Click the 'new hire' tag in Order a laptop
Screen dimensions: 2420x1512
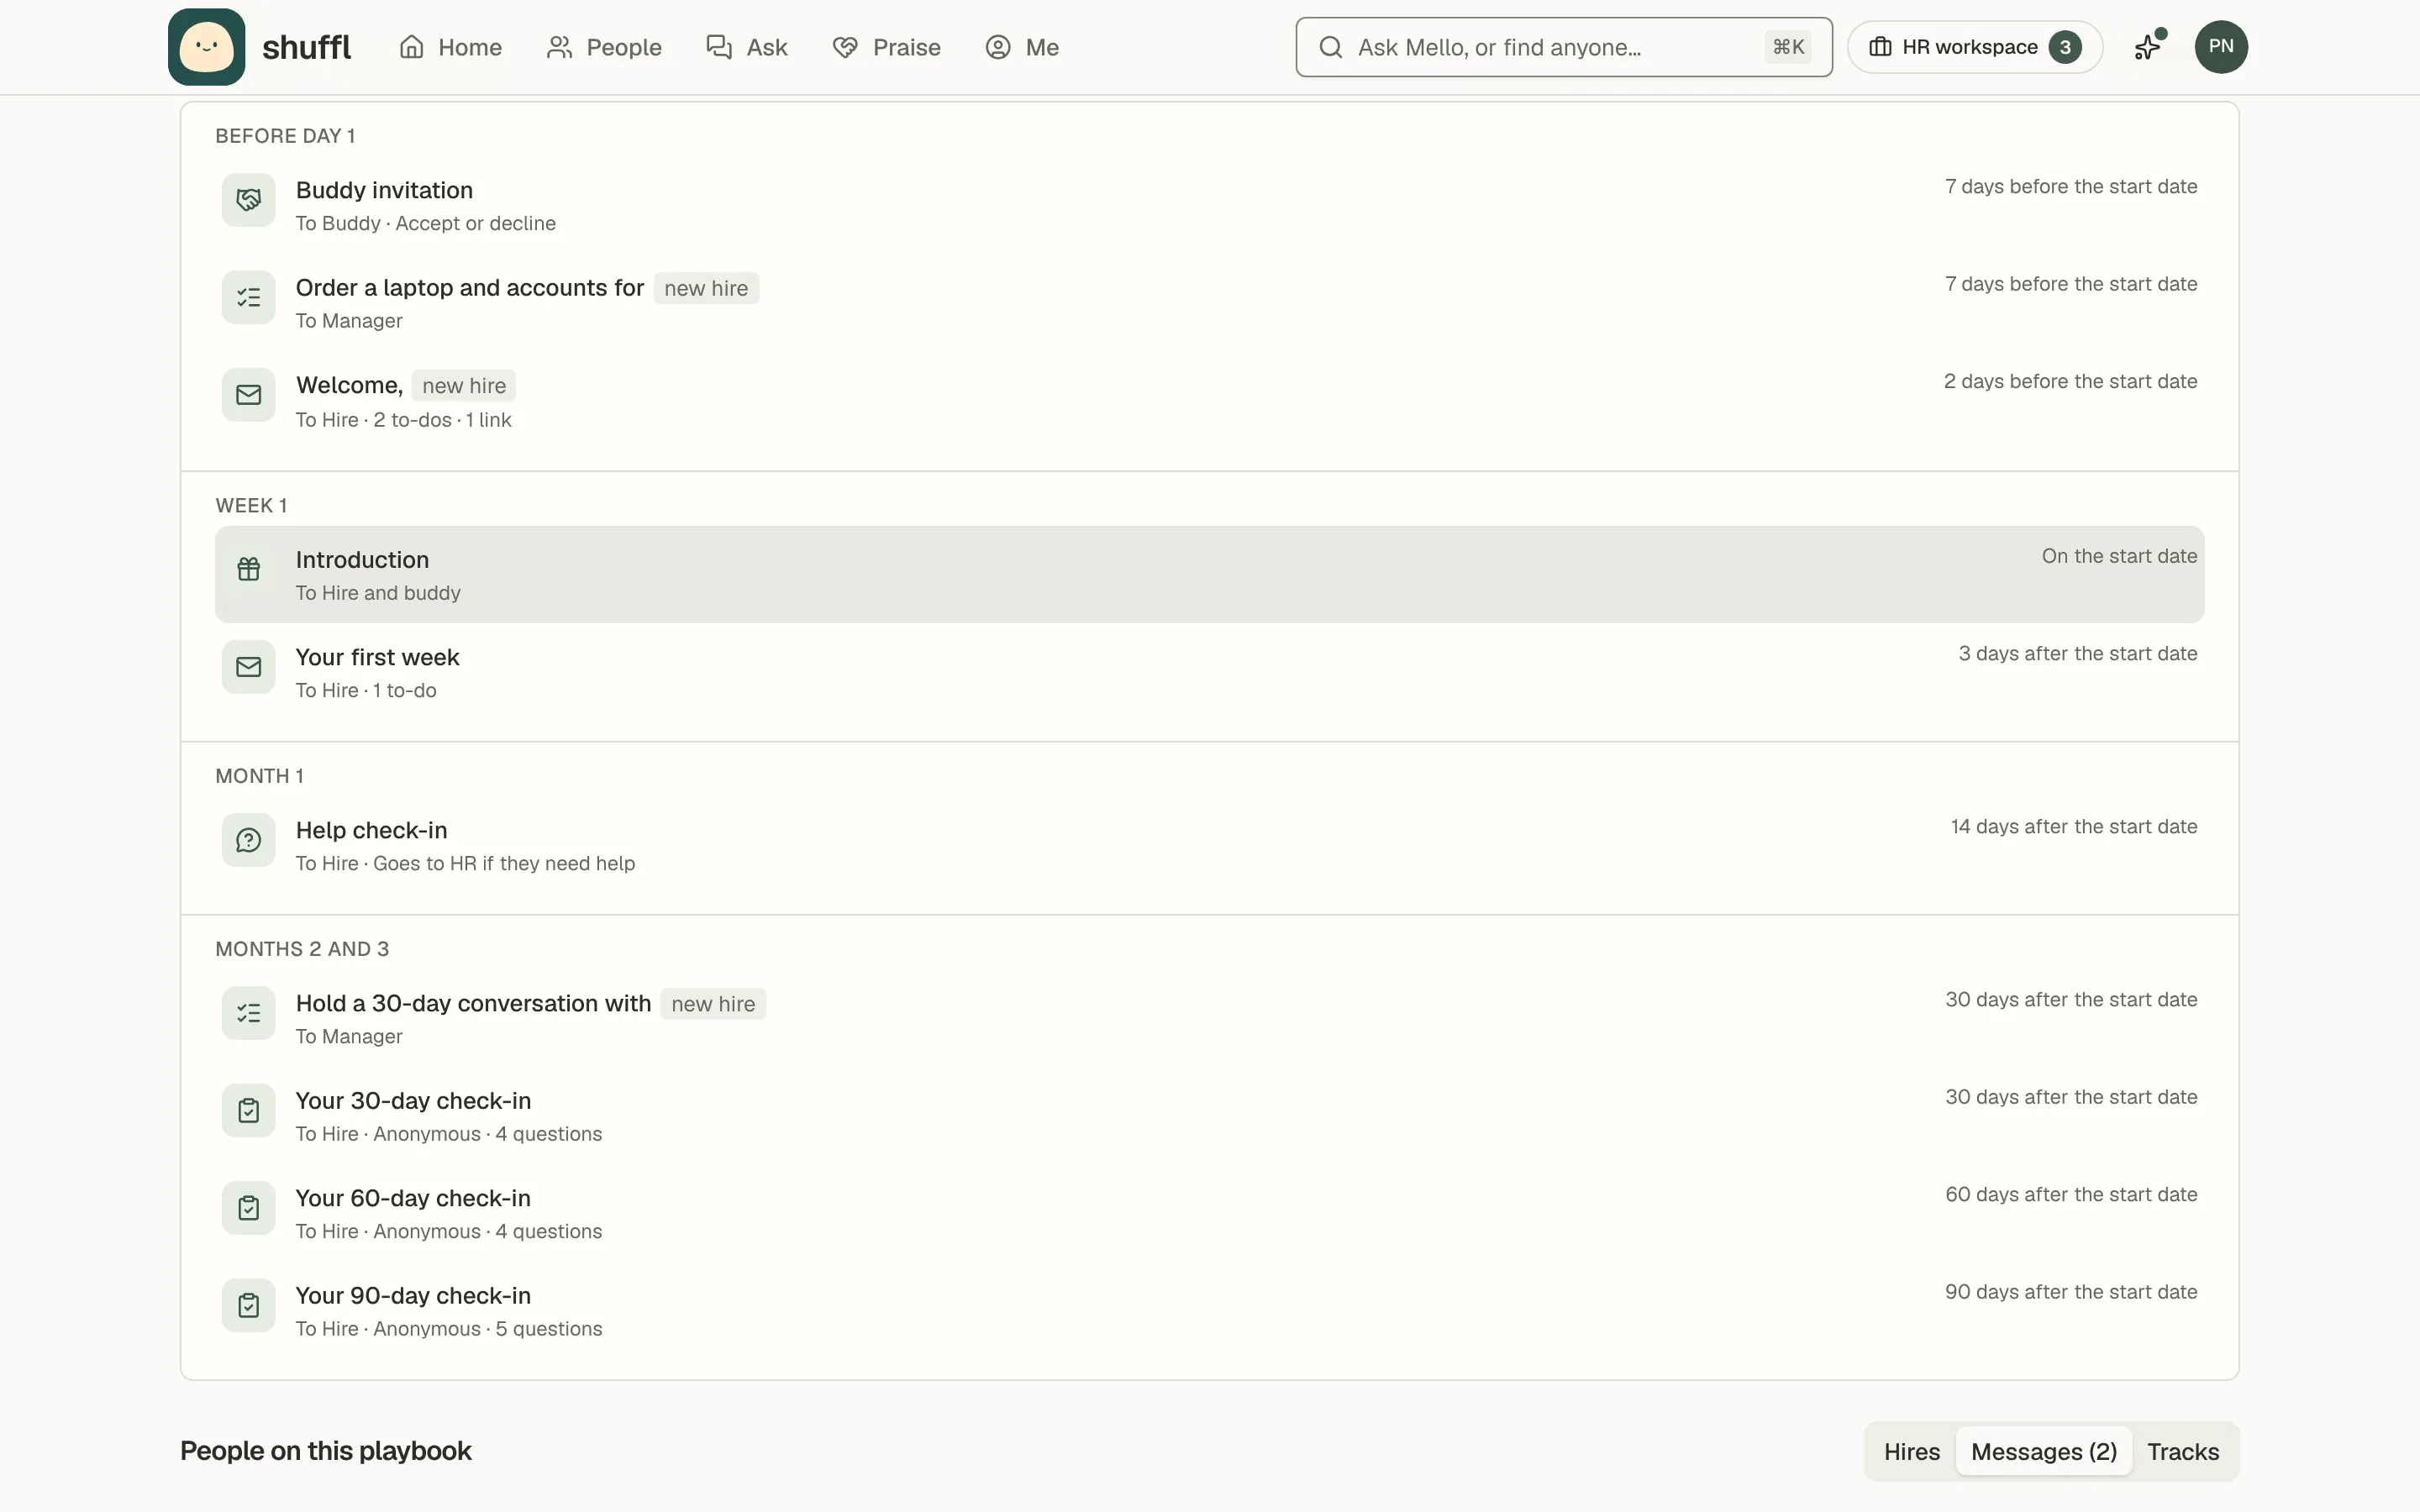(x=706, y=288)
